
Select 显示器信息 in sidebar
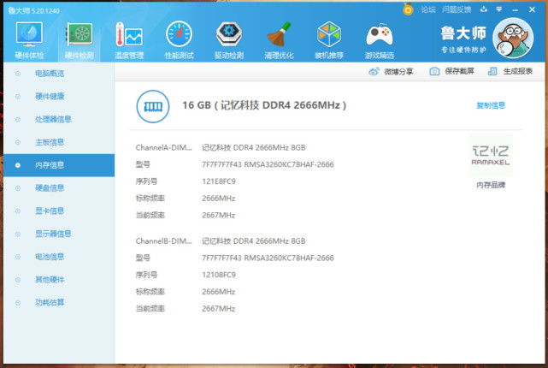59,234
